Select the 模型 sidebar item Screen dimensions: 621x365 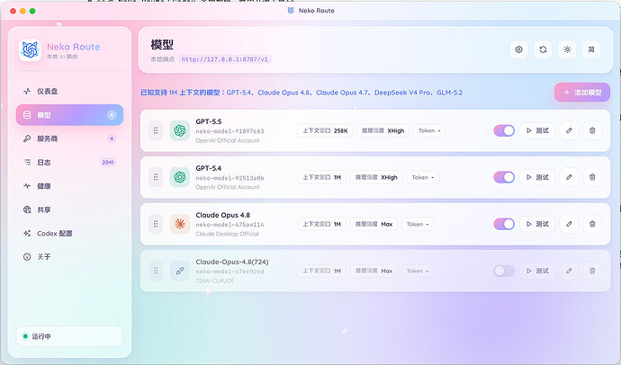[69, 115]
